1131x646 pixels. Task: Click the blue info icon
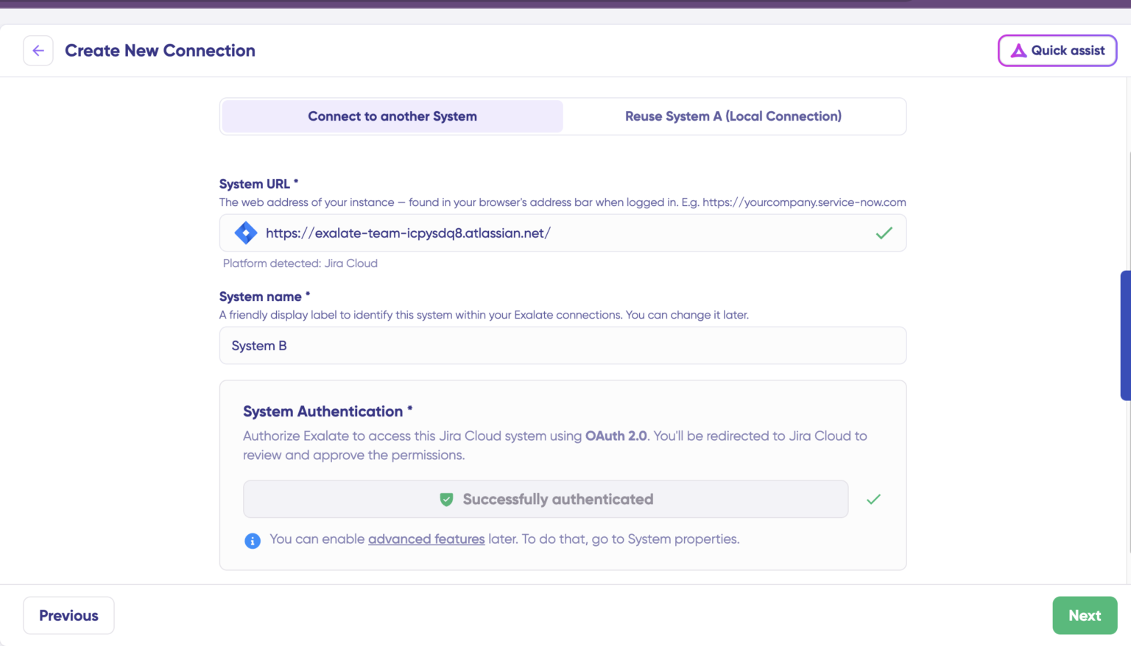(253, 541)
